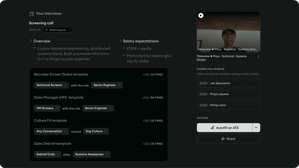299x168 pixels.
Task: Open the Systems Assessment dropdown
Action: pyautogui.click(x=92, y=154)
